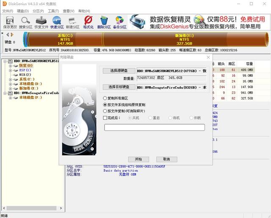The image size is (271, 218).
Task: Choose the Hibernate (休眠) radio option
Action: coord(195,118)
